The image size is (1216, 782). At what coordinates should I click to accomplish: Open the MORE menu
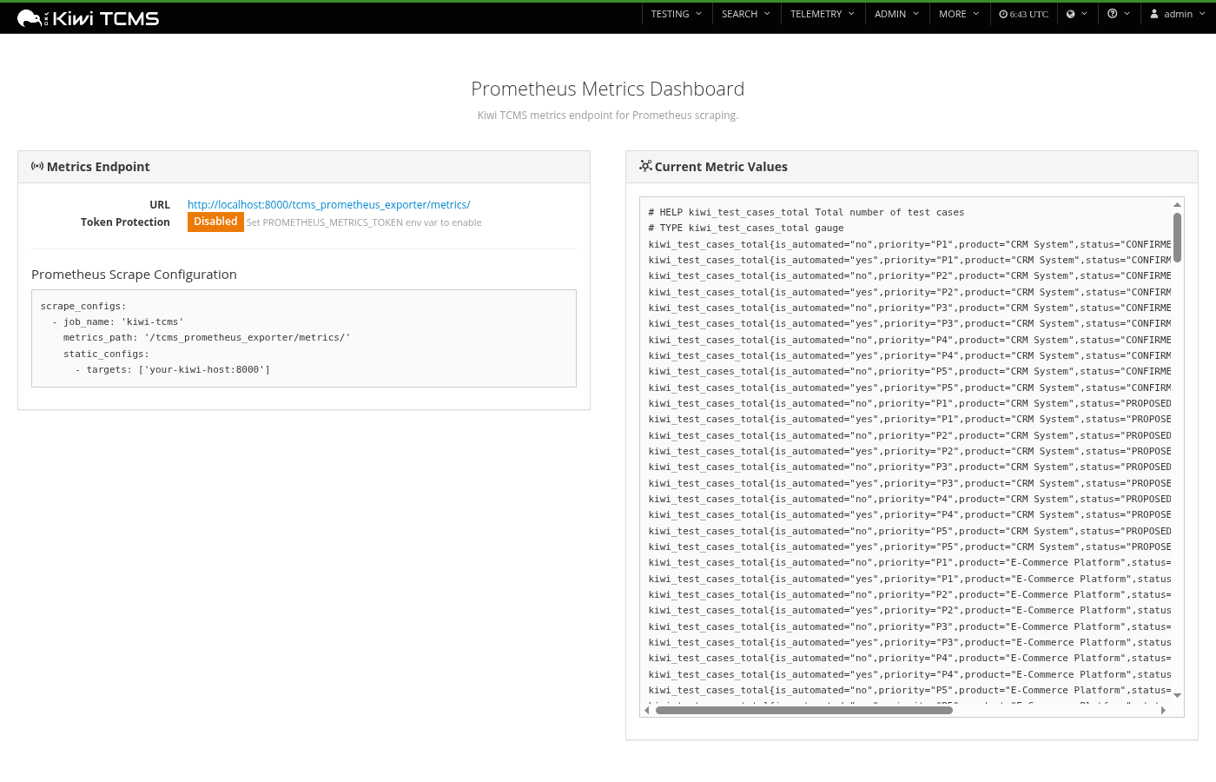point(959,14)
